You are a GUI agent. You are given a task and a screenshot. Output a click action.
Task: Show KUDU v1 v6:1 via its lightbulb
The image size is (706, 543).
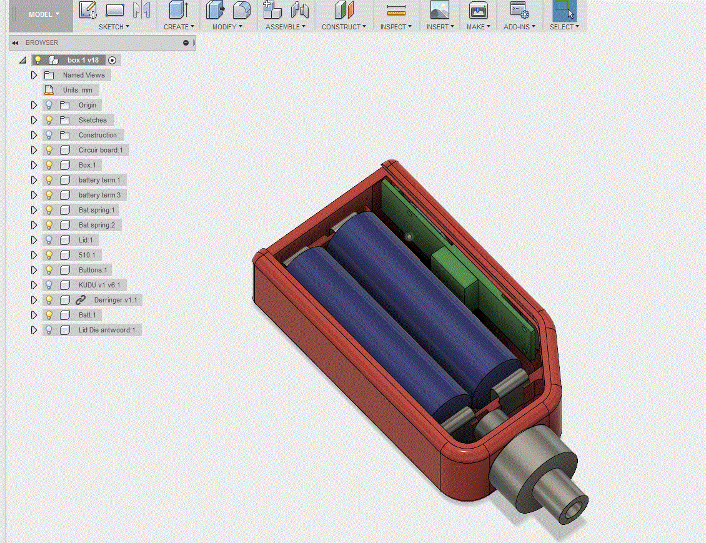coord(49,285)
